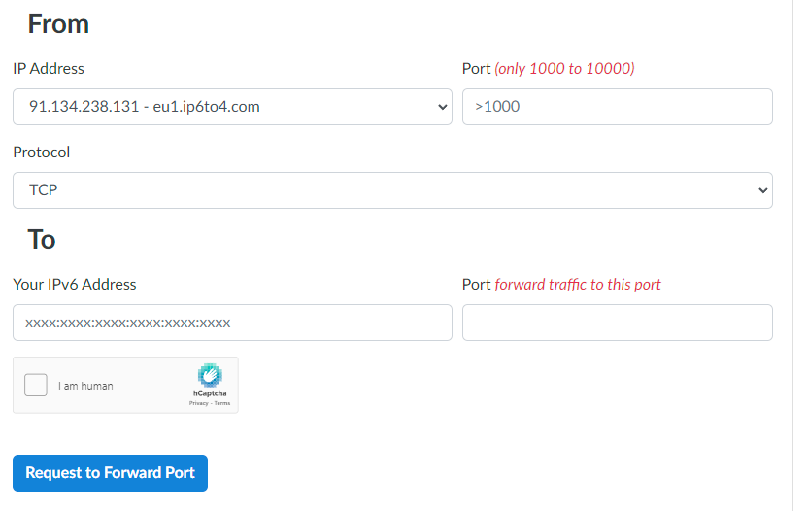The image size is (808, 511).
Task: Click the Protocol dropdown chevron arrow
Action: [762, 191]
